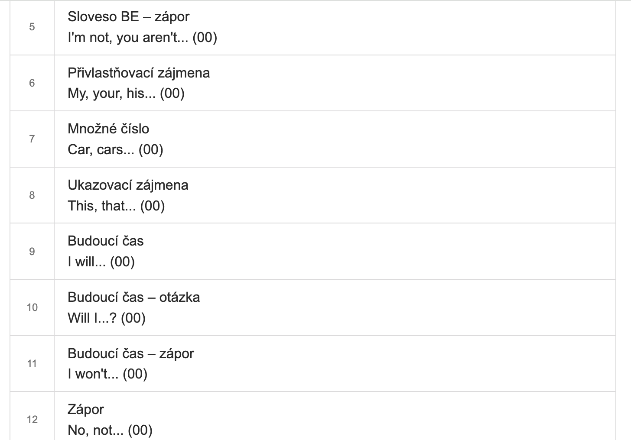The width and height of the screenshot is (631, 440).
Task: Click row number 10 cell
Action: coord(32,307)
